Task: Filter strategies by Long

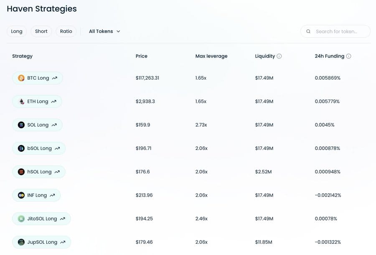Action: [17, 31]
